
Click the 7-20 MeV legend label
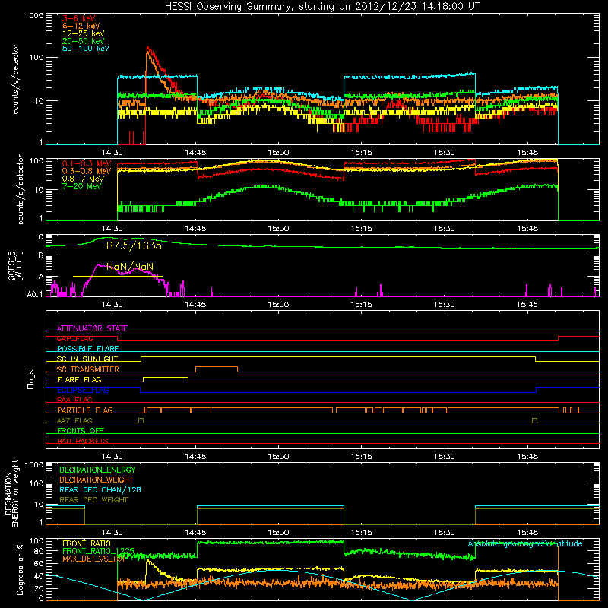click(82, 186)
